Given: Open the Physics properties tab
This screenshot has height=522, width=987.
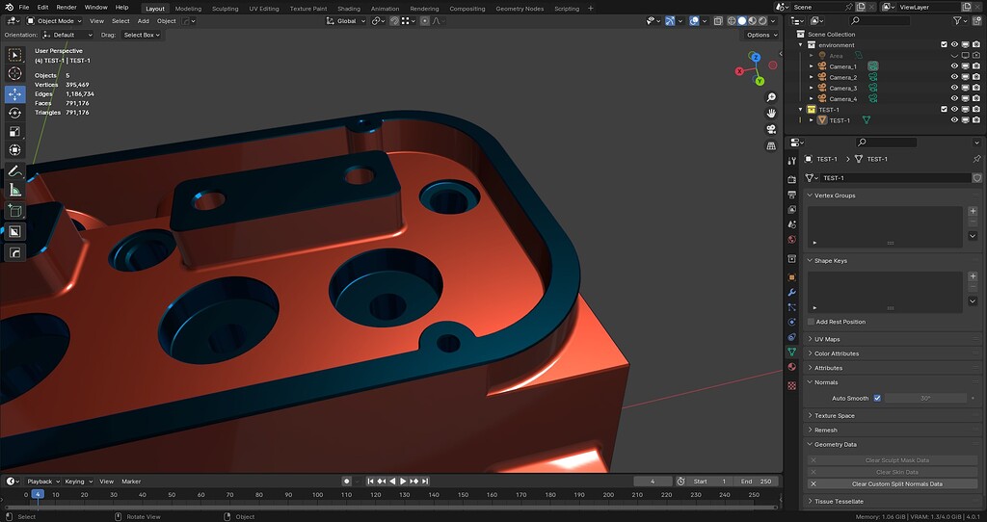Looking at the screenshot, I should pyautogui.click(x=792, y=322).
